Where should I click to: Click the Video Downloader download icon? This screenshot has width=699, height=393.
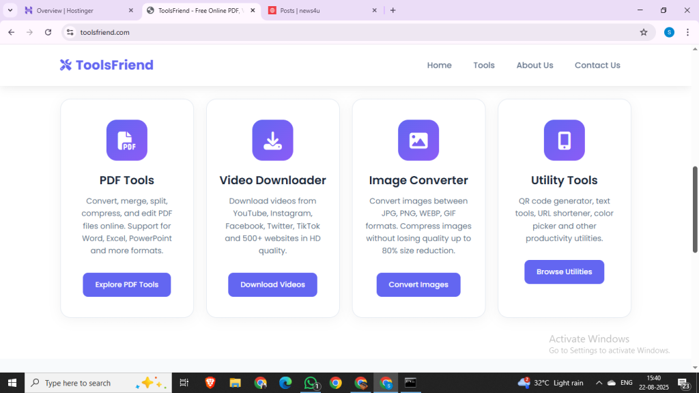tap(272, 141)
